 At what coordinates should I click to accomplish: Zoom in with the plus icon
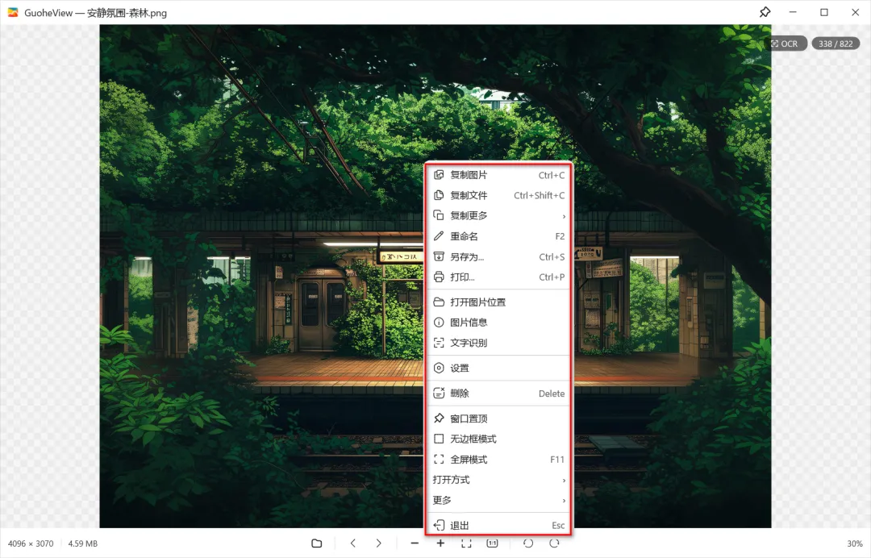(440, 543)
